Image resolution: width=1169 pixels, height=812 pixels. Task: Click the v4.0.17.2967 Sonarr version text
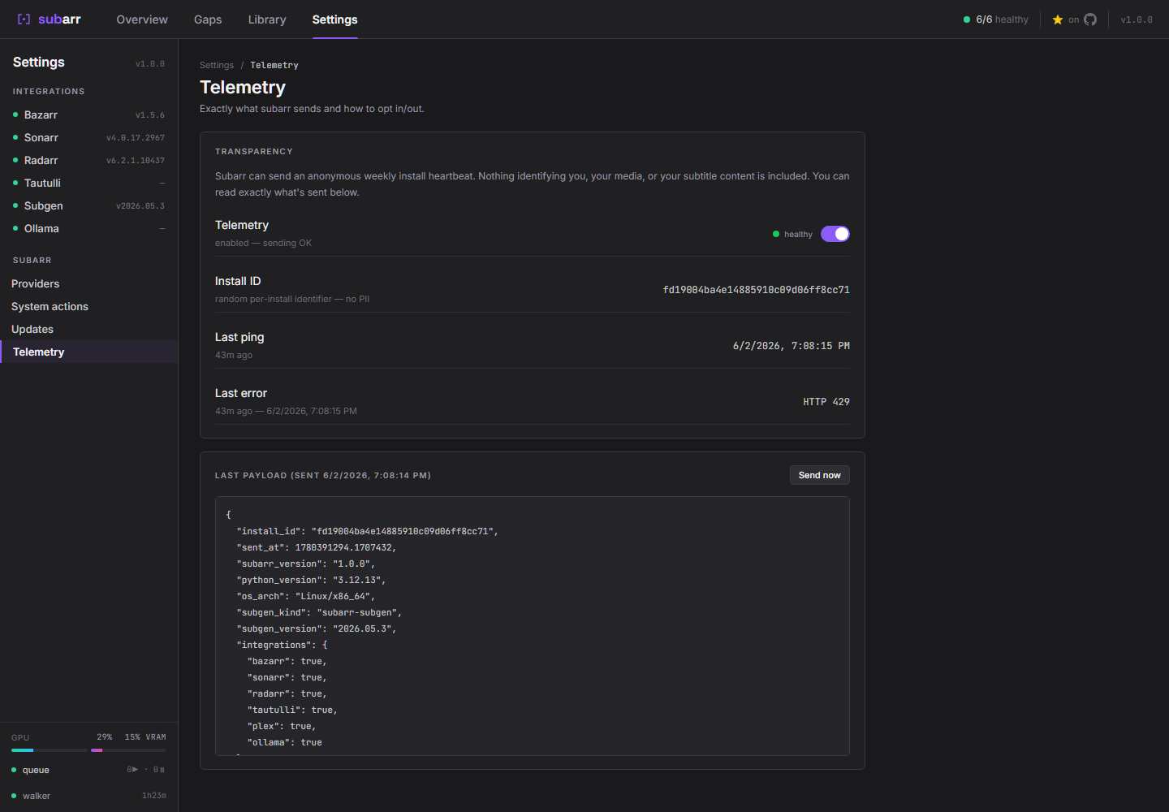[136, 138]
